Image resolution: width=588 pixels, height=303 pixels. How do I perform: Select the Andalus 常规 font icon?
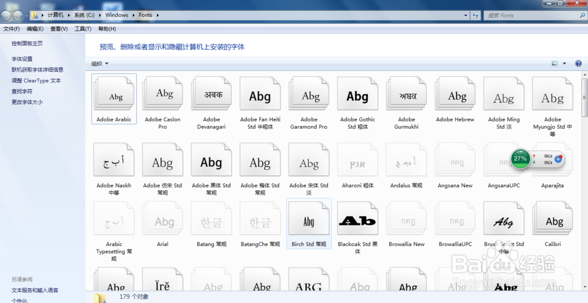click(406, 159)
